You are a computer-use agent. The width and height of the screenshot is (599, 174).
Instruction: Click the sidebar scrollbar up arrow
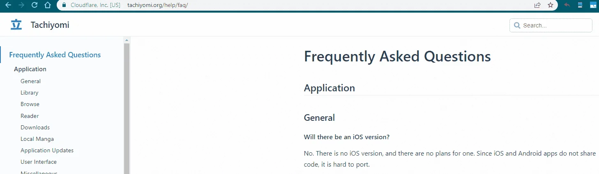127,40
